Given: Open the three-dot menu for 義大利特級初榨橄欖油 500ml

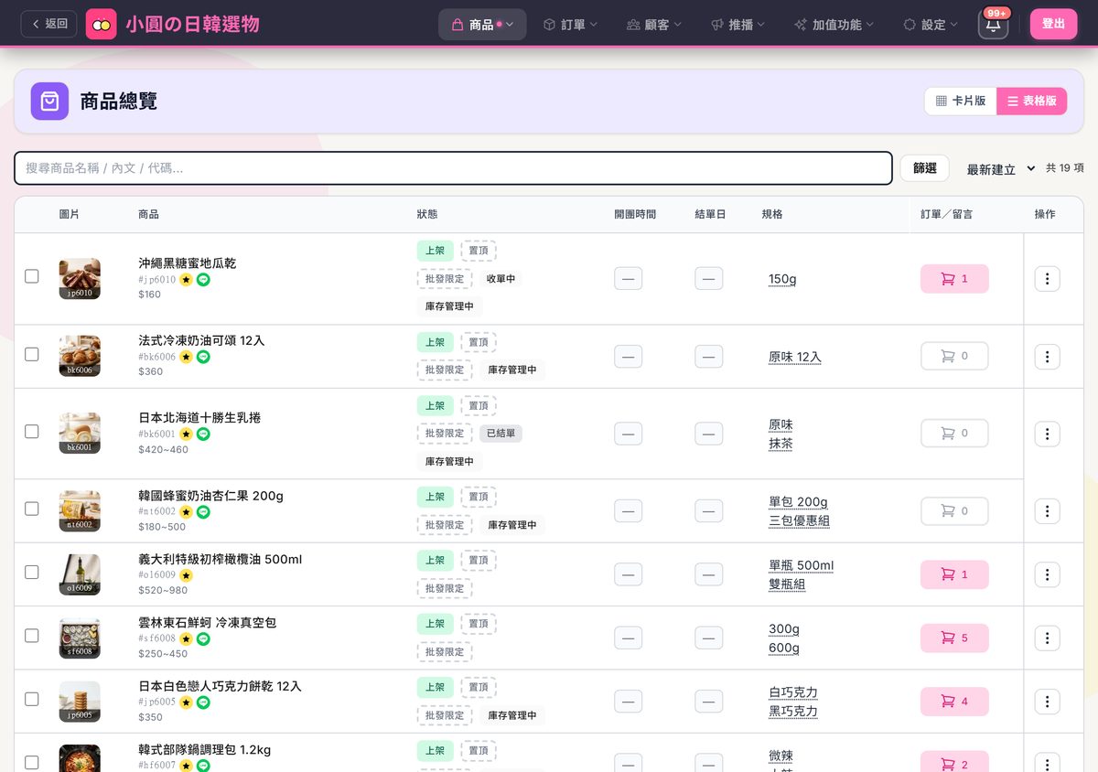Looking at the screenshot, I should click(x=1047, y=574).
